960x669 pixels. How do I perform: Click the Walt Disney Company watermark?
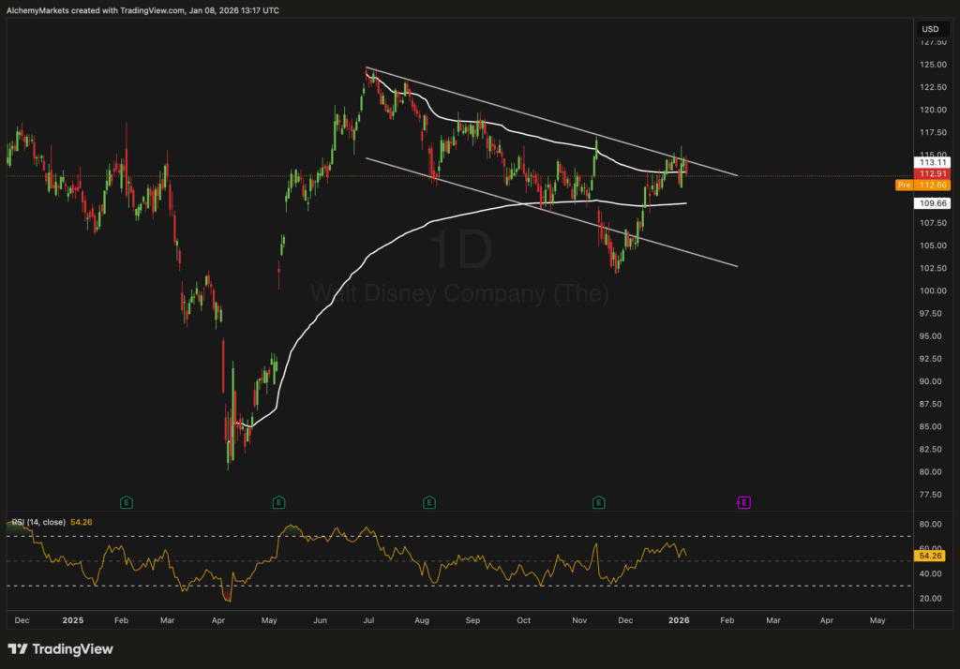[459, 293]
